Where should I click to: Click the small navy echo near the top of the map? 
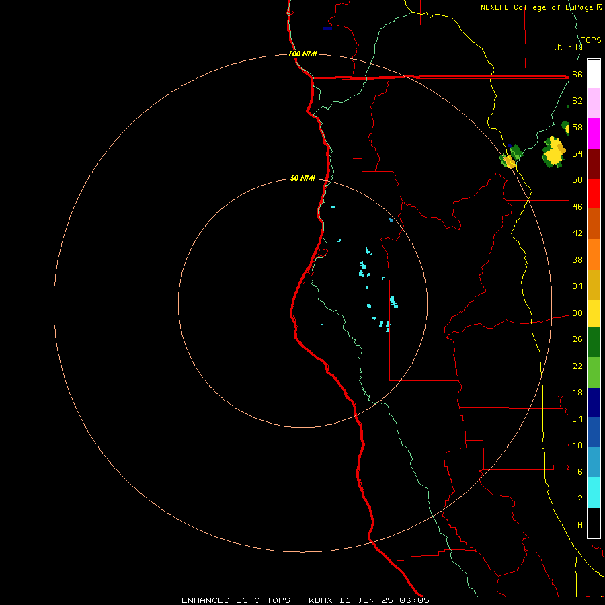point(327,28)
